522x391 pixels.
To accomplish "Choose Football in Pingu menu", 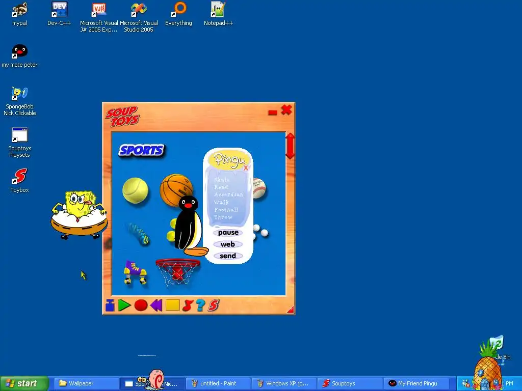I will [x=226, y=210].
